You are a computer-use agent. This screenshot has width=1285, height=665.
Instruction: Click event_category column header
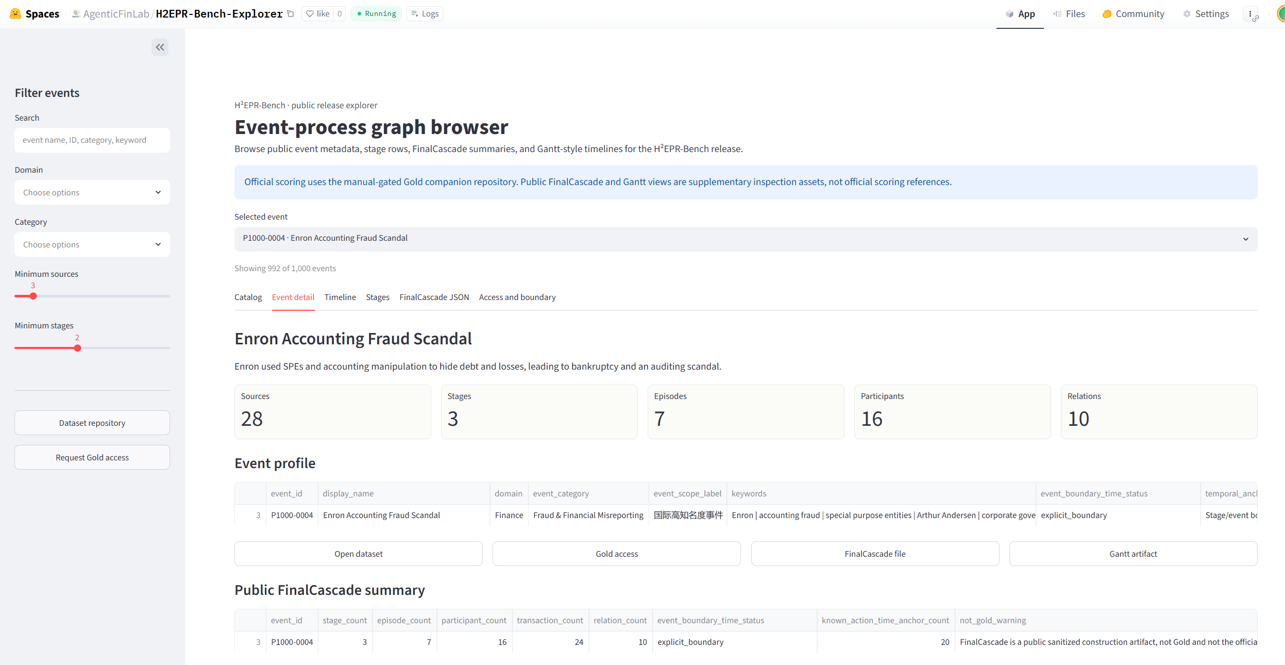tap(588, 493)
